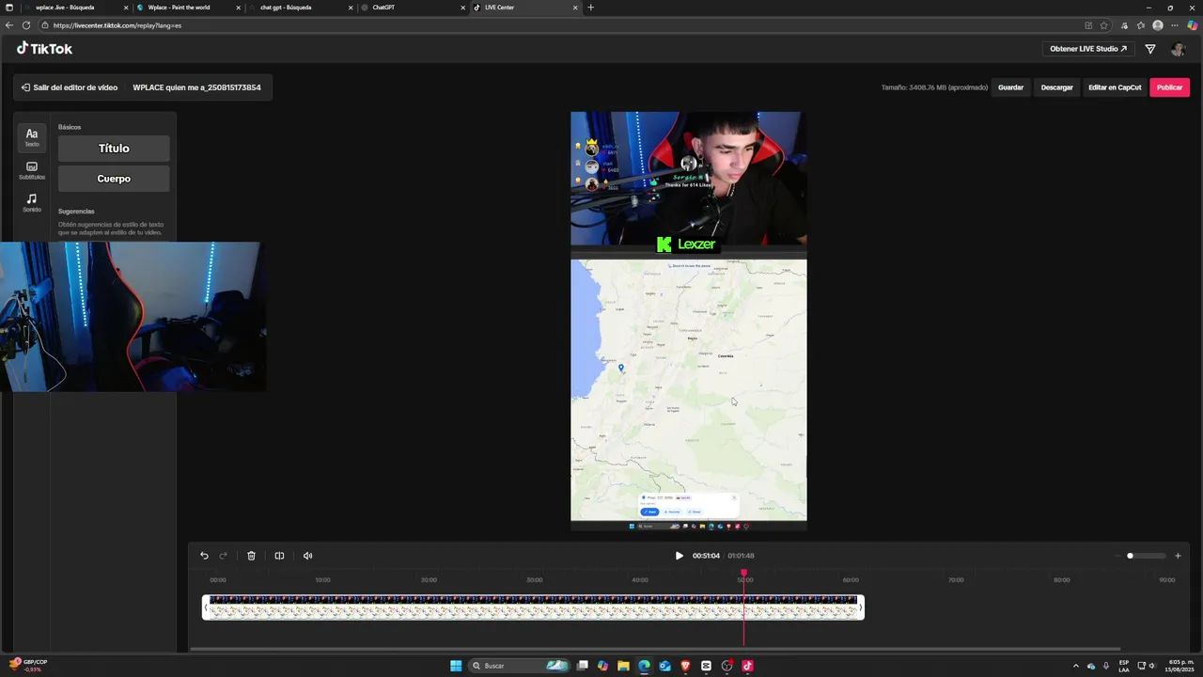Switch to Wplace - Paint the world tab

pos(188,8)
